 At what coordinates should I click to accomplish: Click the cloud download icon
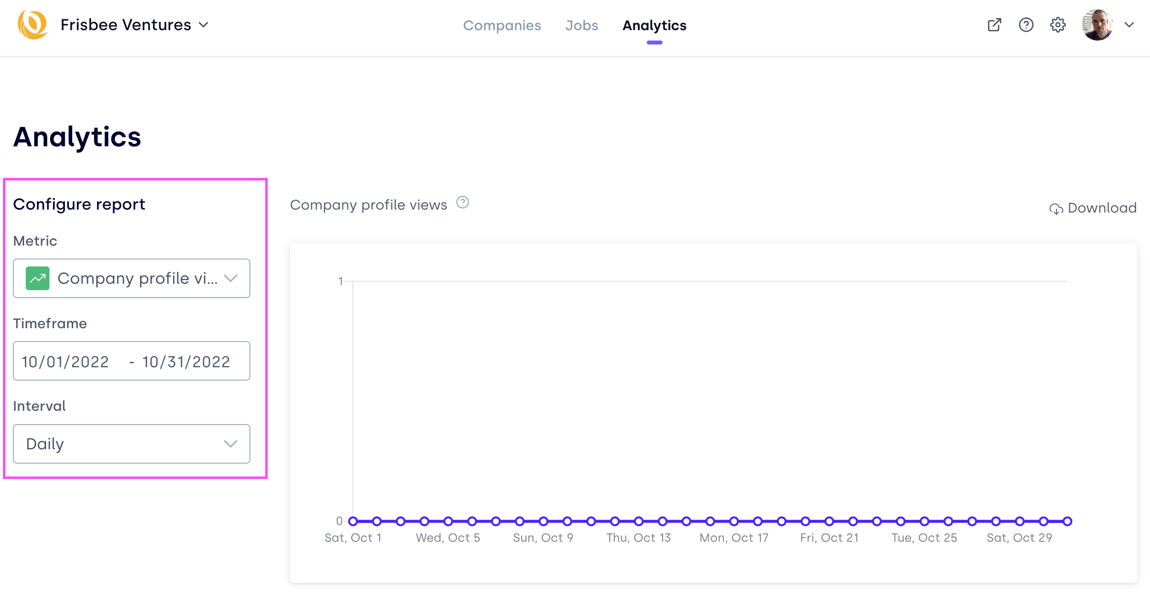tap(1055, 209)
